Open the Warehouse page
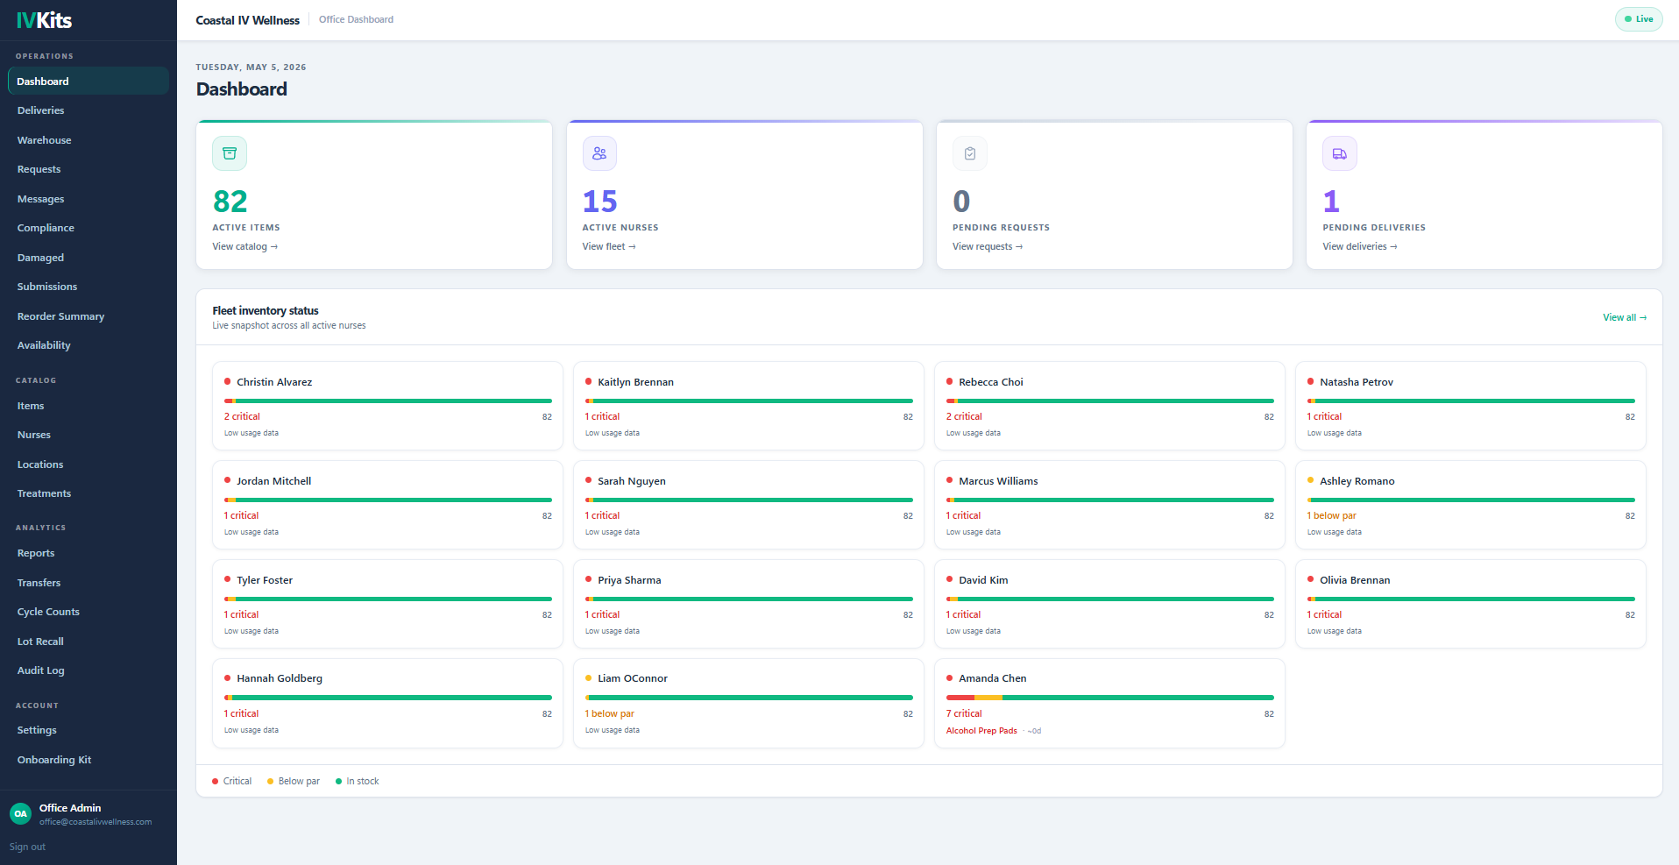The height and width of the screenshot is (865, 1679). point(89,140)
